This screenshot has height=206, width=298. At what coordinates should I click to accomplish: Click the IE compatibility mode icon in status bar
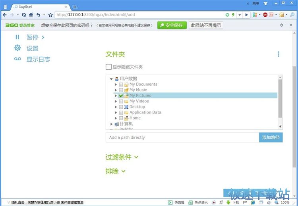253,202
